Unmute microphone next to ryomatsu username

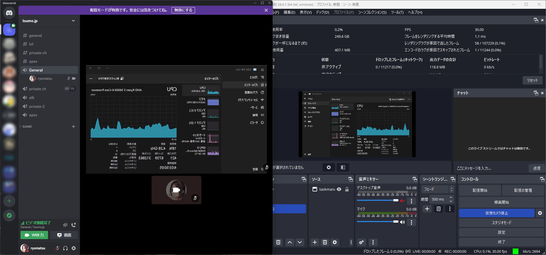pos(57,248)
